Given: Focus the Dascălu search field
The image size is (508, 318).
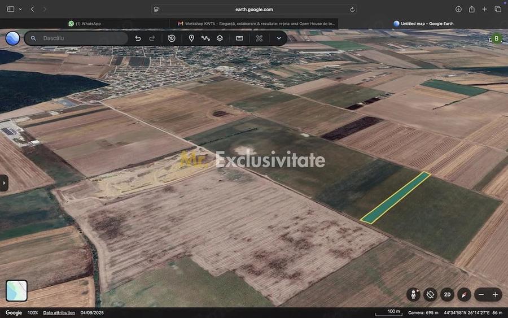Looking at the screenshot, I should [76, 38].
